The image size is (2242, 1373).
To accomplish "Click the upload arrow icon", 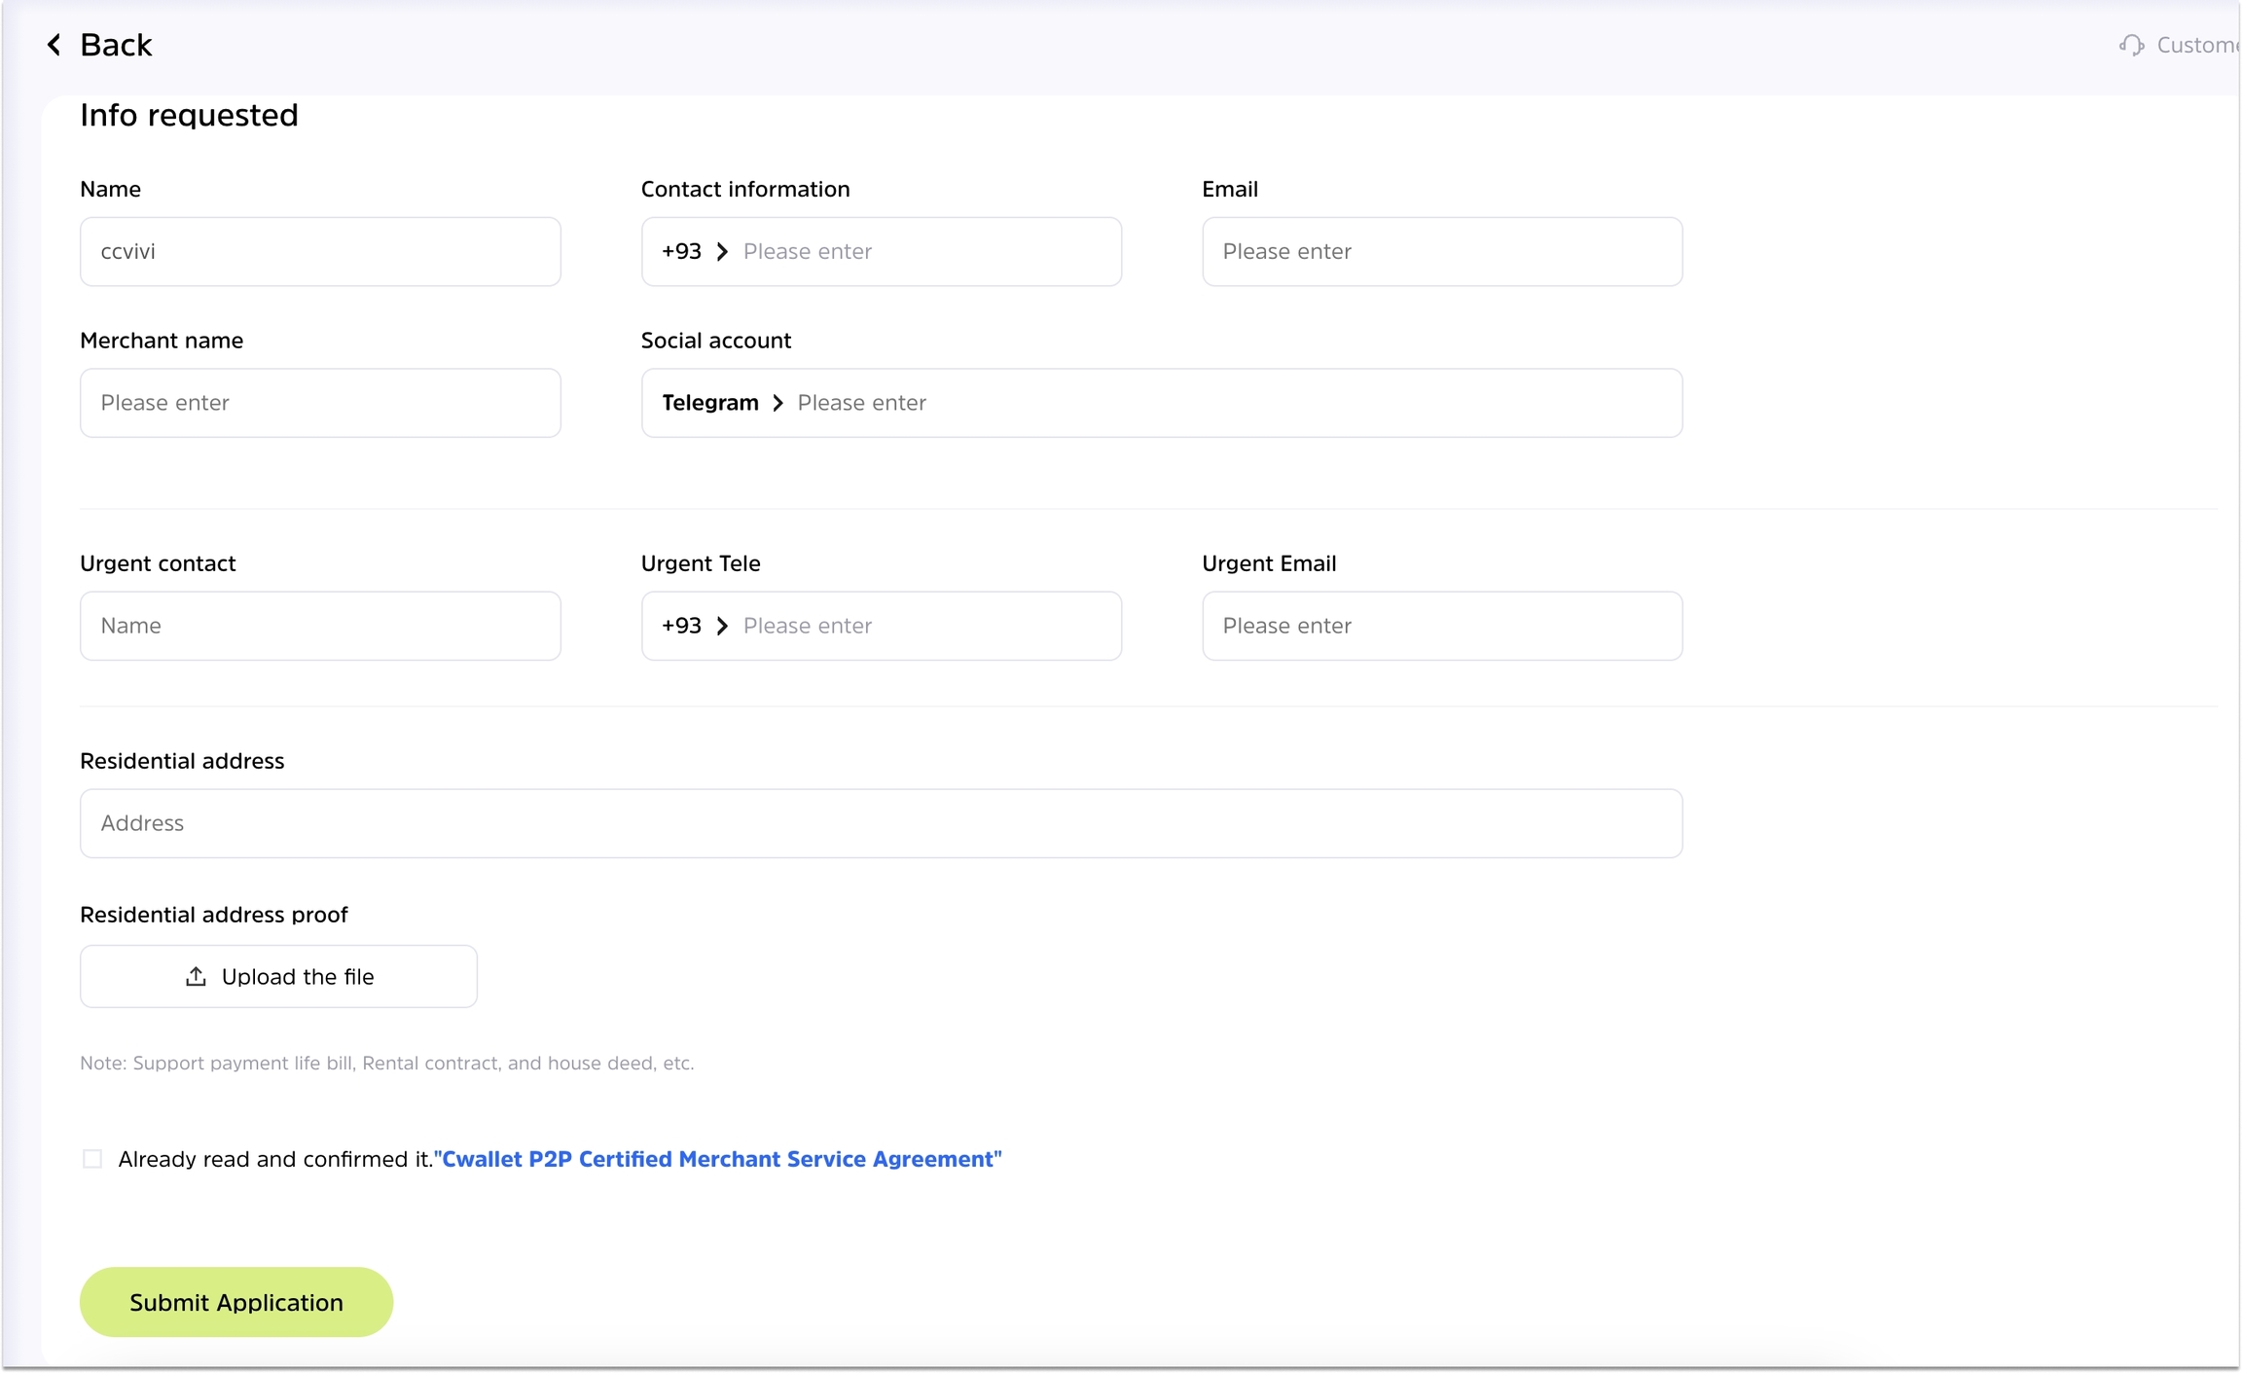I will point(196,976).
